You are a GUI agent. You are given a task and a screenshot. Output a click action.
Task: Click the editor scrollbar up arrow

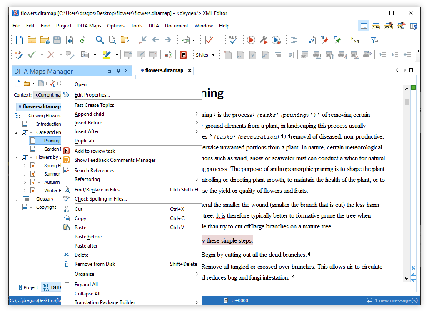point(407,89)
